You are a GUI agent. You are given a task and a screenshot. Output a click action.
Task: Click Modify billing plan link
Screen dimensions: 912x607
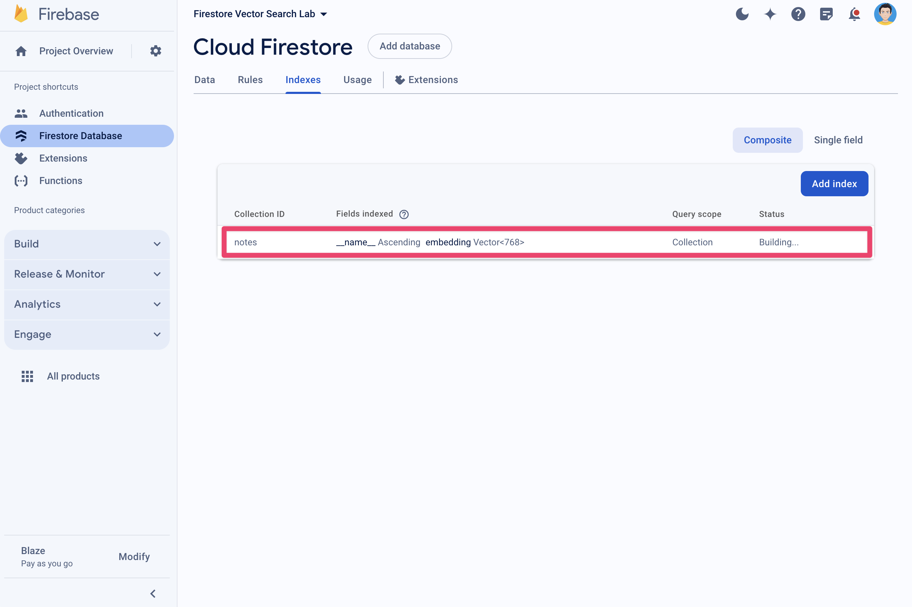133,557
